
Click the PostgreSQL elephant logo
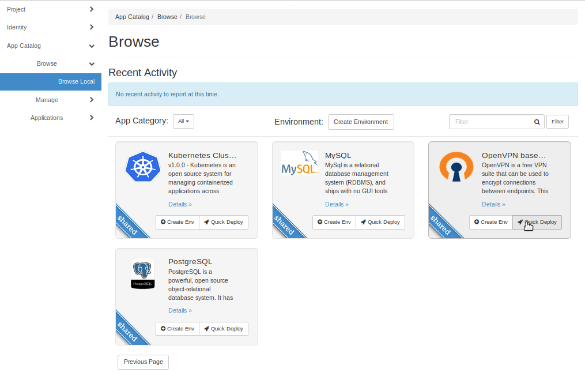pyautogui.click(x=143, y=273)
